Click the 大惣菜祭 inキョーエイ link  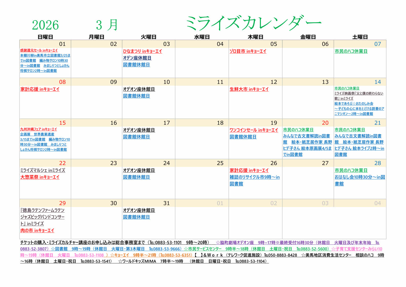tap(40, 177)
